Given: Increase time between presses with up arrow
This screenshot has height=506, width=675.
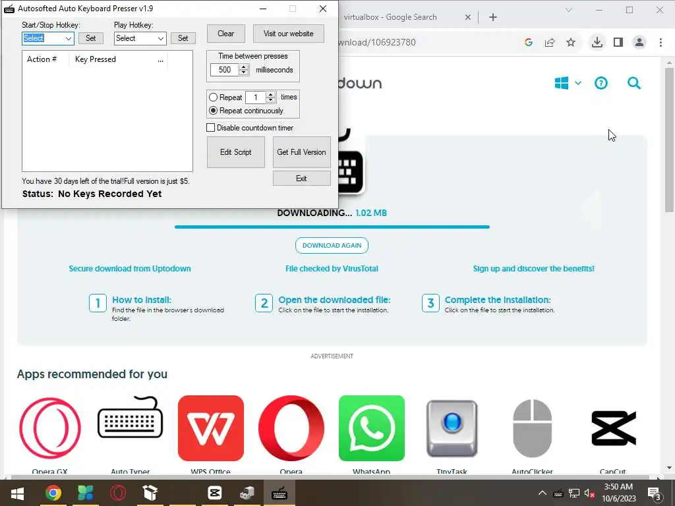Looking at the screenshot, I should click(244, 67).
